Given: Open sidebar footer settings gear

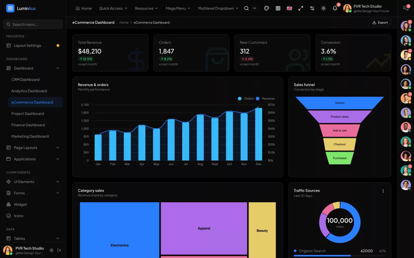Looking at the screenshot, I should 51,250.
